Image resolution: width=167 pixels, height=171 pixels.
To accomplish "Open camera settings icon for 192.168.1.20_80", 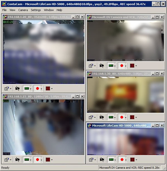I will click(6, 88).
